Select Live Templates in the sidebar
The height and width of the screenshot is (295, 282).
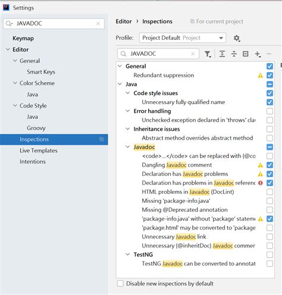pyautogui.click(x=39, y=150)
